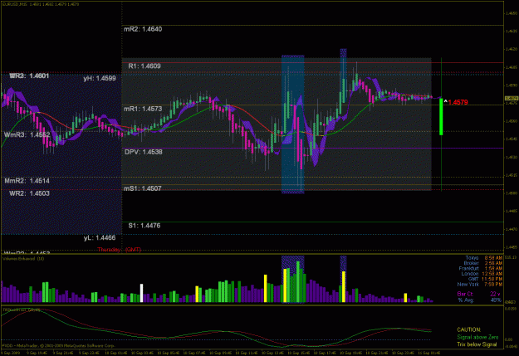
Task: Select the green Signal above Zero text
Action: (x=477, y=337)
